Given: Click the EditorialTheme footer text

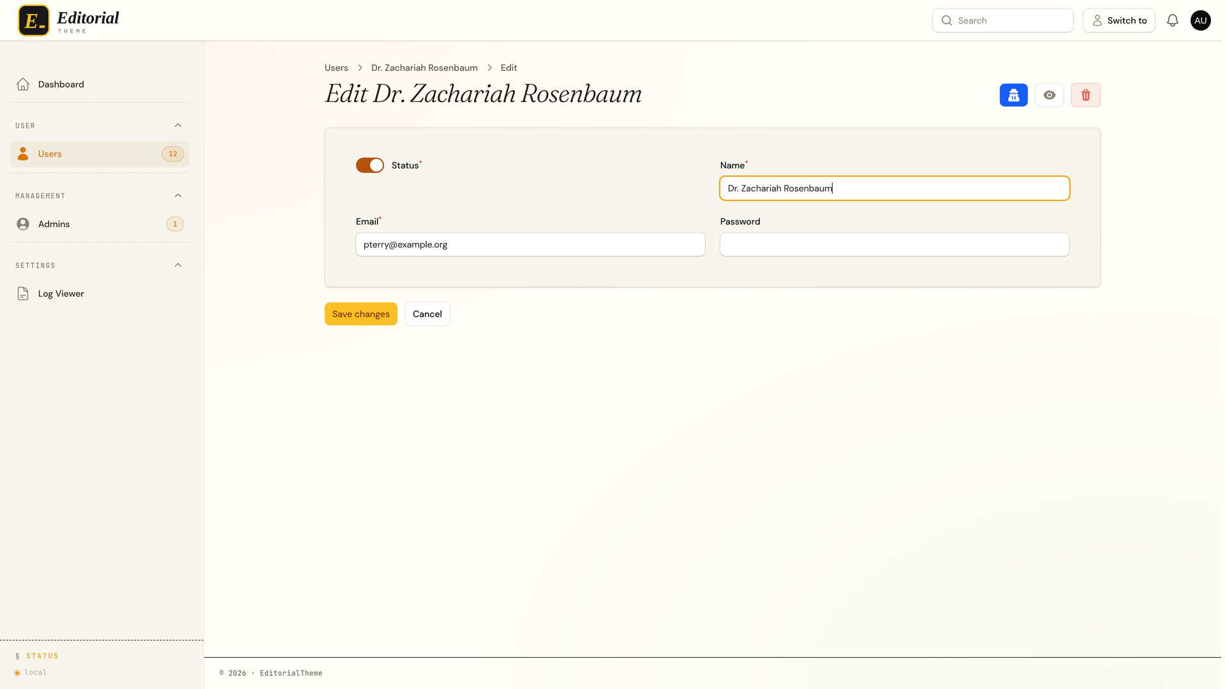Looking at the screenshot, I should [x=291, y=673].
